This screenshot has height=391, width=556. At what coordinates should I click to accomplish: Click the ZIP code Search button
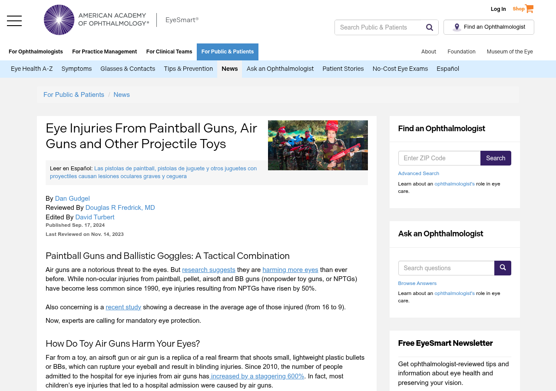pos(496,158)
